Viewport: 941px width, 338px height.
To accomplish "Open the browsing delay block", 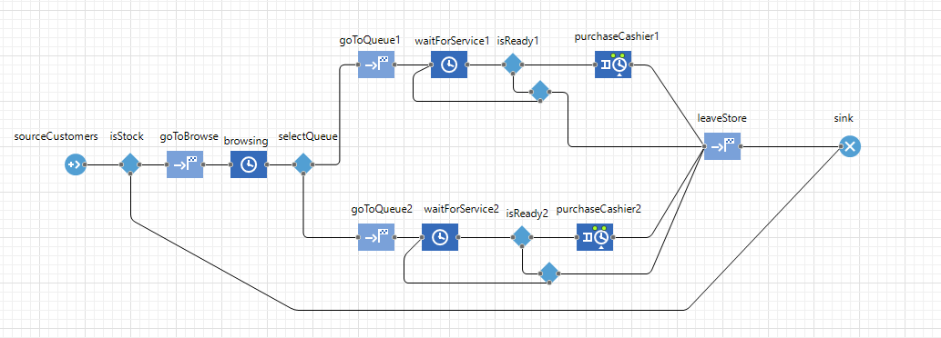I will (249, 164).
